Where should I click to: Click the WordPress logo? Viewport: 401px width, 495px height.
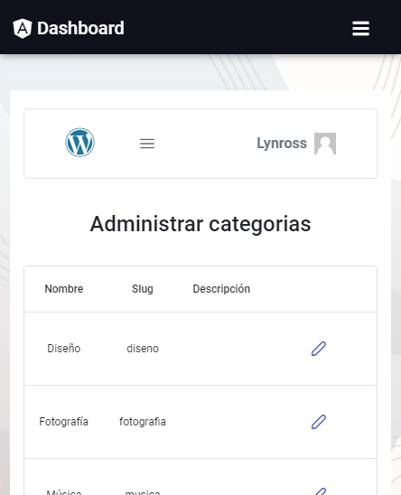coord(79,143)
